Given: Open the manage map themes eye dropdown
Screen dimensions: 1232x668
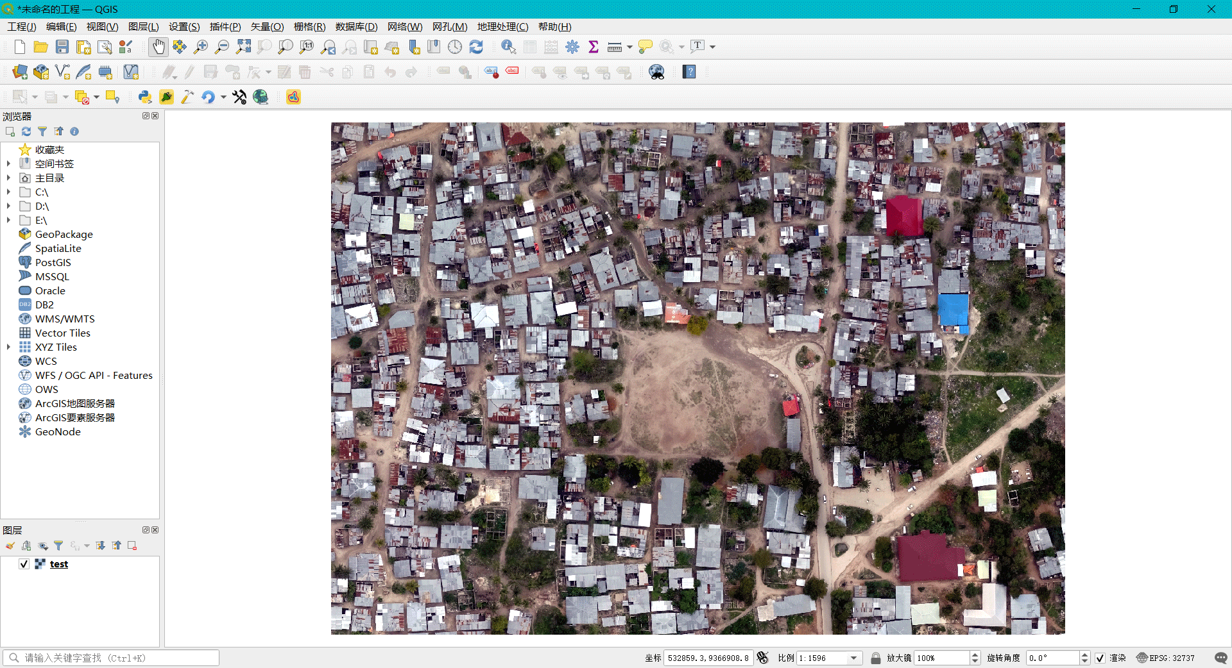Looking at the screenshot, I should 43,546.
